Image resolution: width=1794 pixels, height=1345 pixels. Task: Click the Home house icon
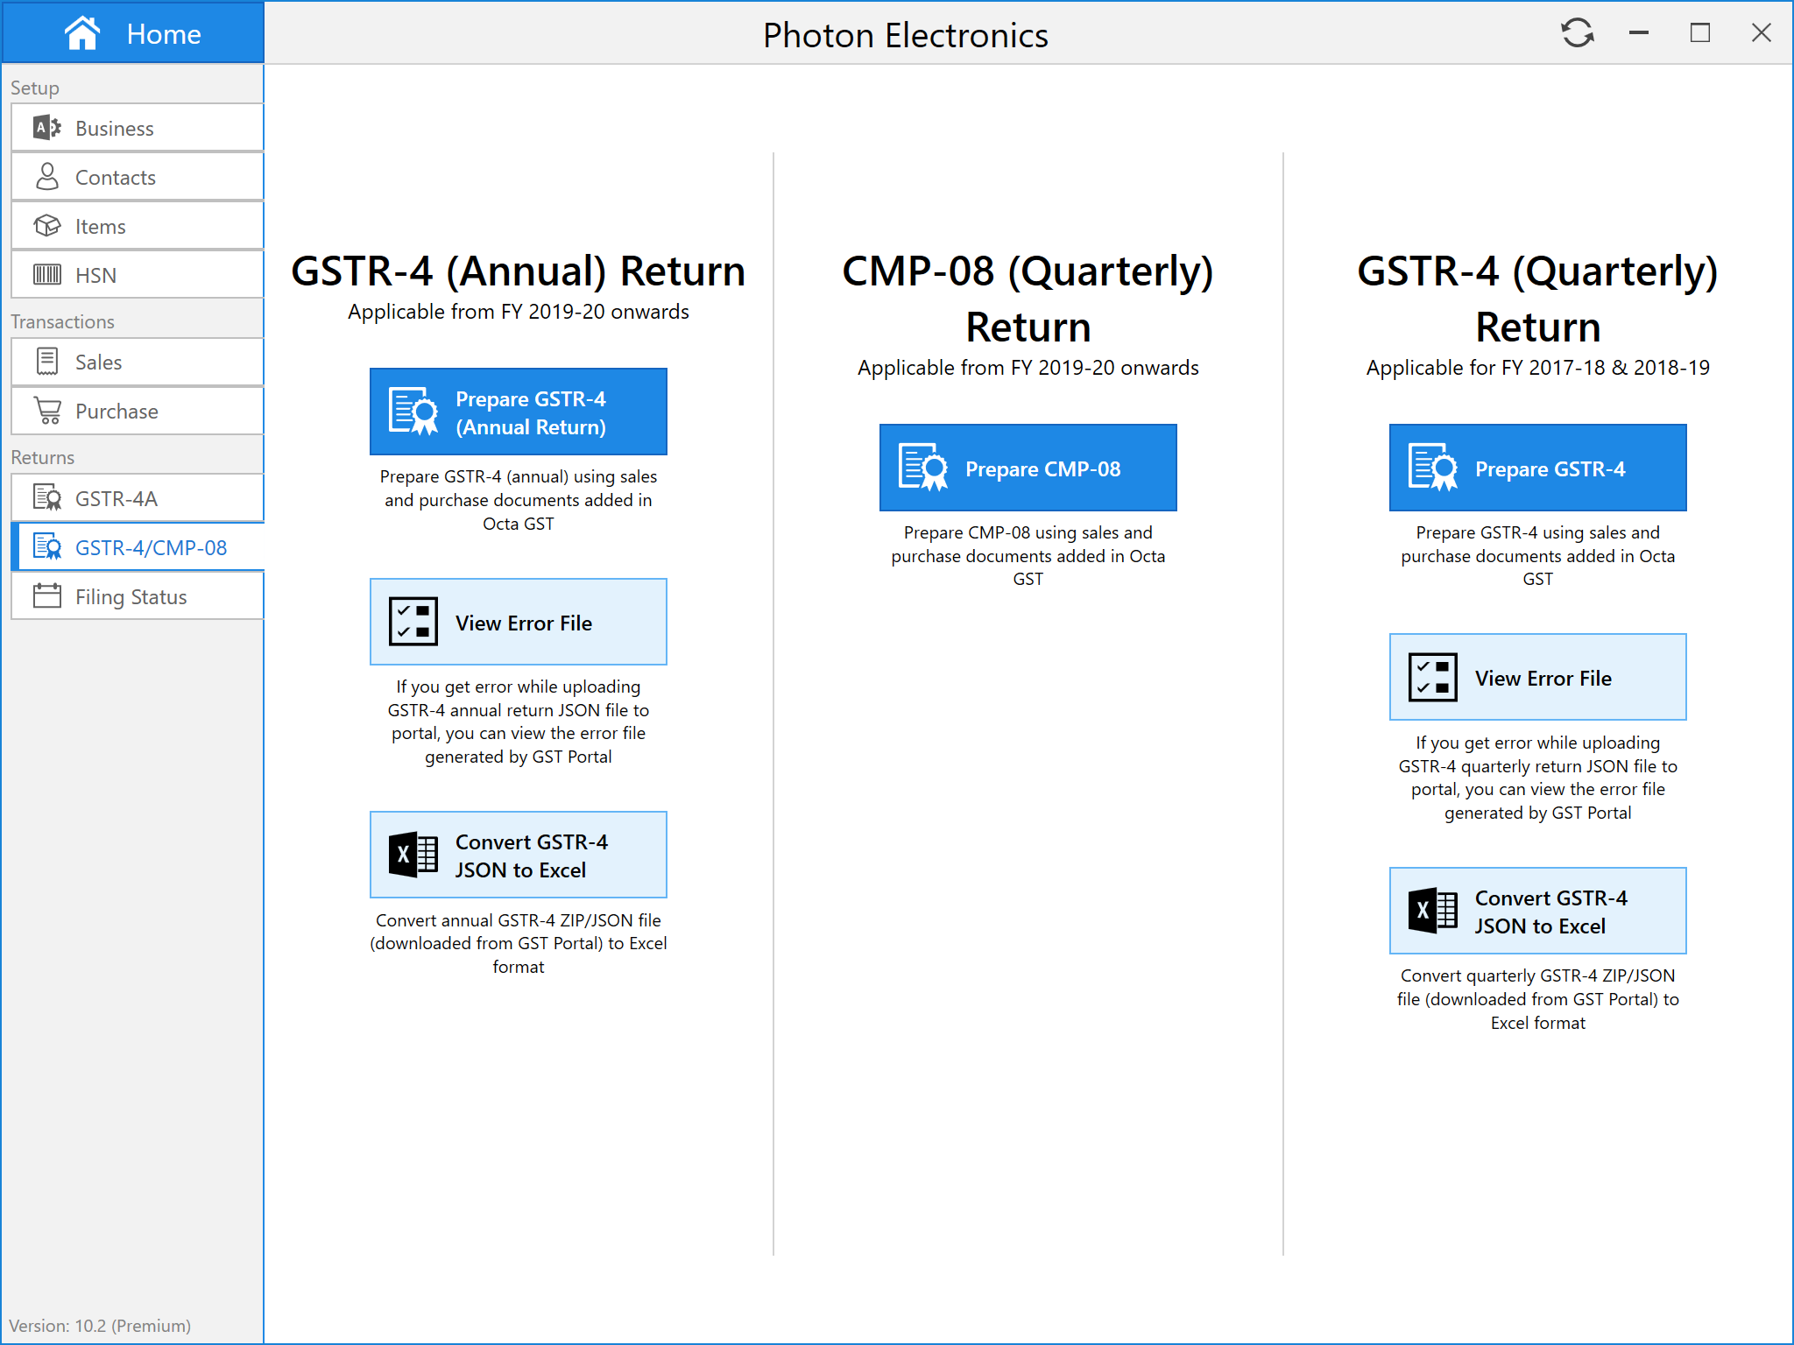pos(82,33)
